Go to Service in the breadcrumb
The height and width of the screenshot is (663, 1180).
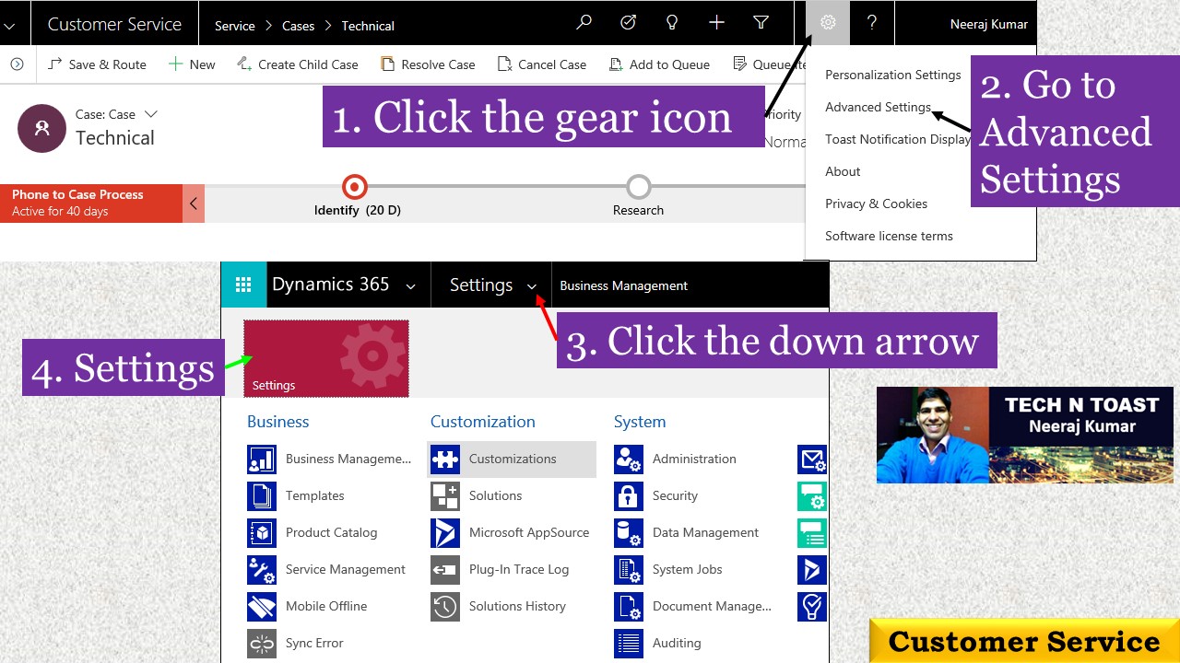(x=235, y=26)
